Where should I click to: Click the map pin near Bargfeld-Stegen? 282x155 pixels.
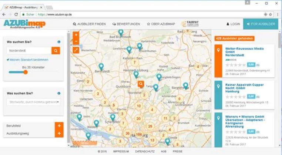[159, 77]
